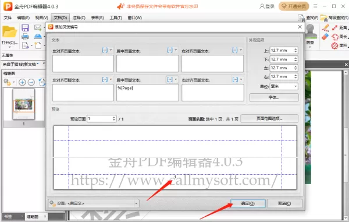Click in the 右对齐页脚文本 text box

point(213,93)
